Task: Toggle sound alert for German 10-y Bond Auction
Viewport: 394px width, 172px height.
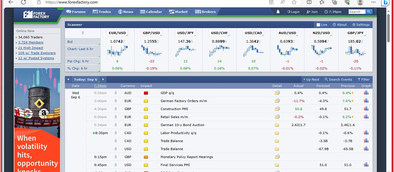Action: [x=116, y=125]
